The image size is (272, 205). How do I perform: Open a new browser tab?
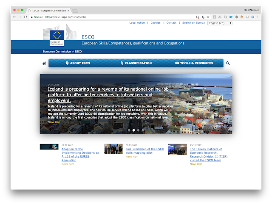[x=75, y=11]
